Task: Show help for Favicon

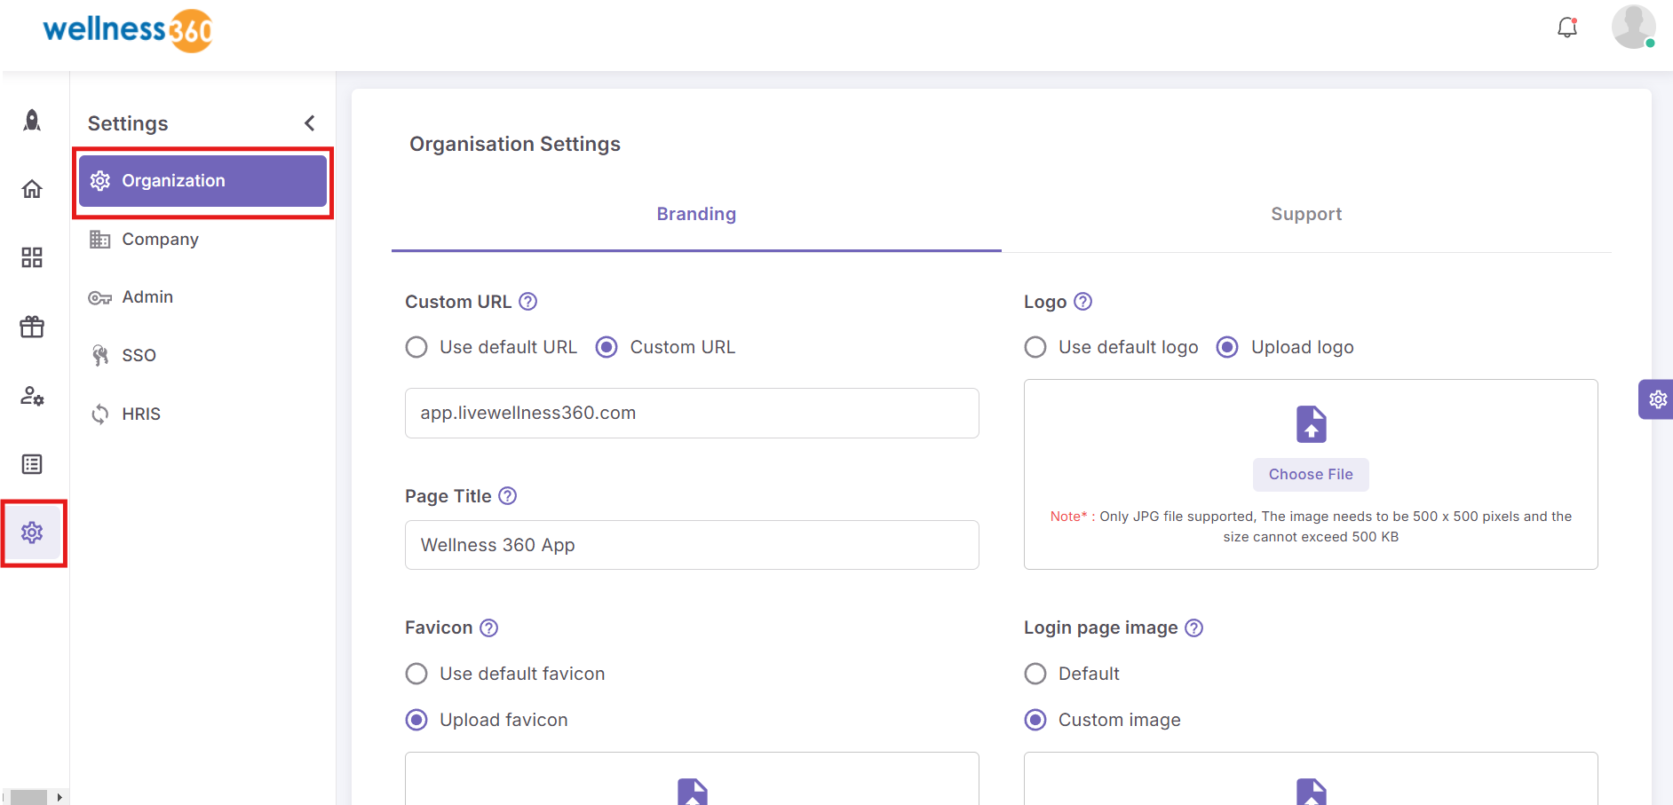Action: (488, 628)
